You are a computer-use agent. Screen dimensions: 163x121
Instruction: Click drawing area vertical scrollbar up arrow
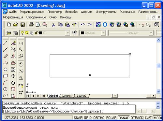coord(158,40)
